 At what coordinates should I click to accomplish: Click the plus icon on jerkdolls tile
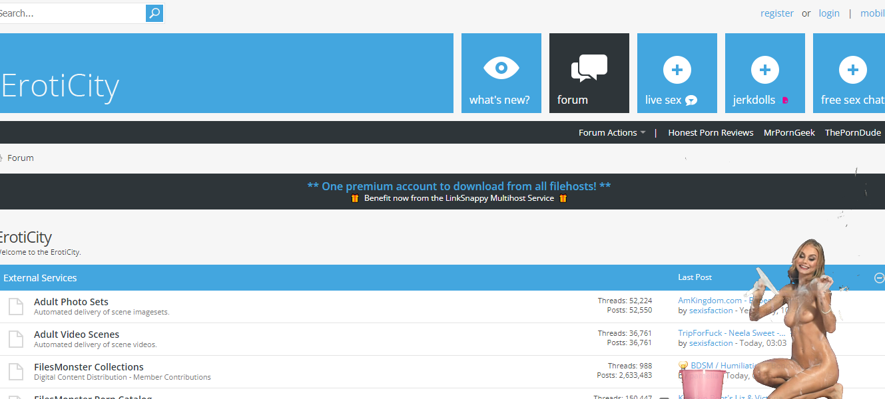click(764, 70)
